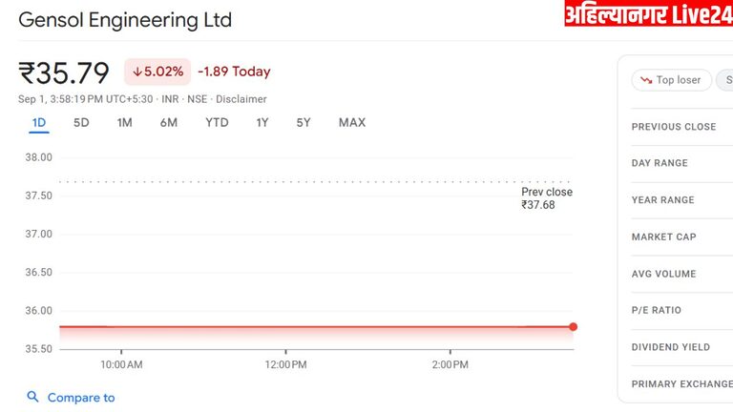
Task: Open the Disclaimer link
Action: coord(241,99)
